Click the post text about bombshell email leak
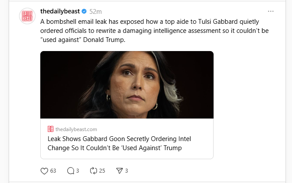292x183 pixels. [x=154, y=30]
